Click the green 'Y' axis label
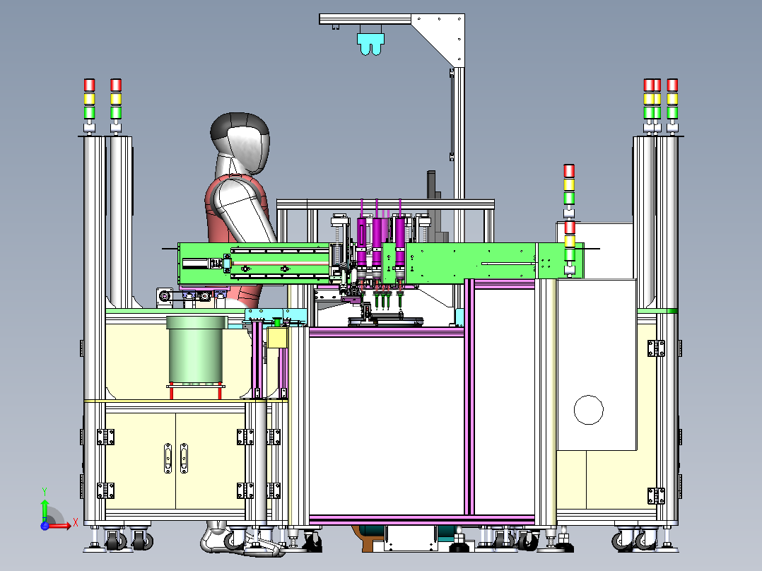This screenshot has height=571, width=762. pyautogui.click(x=45, y=492)
